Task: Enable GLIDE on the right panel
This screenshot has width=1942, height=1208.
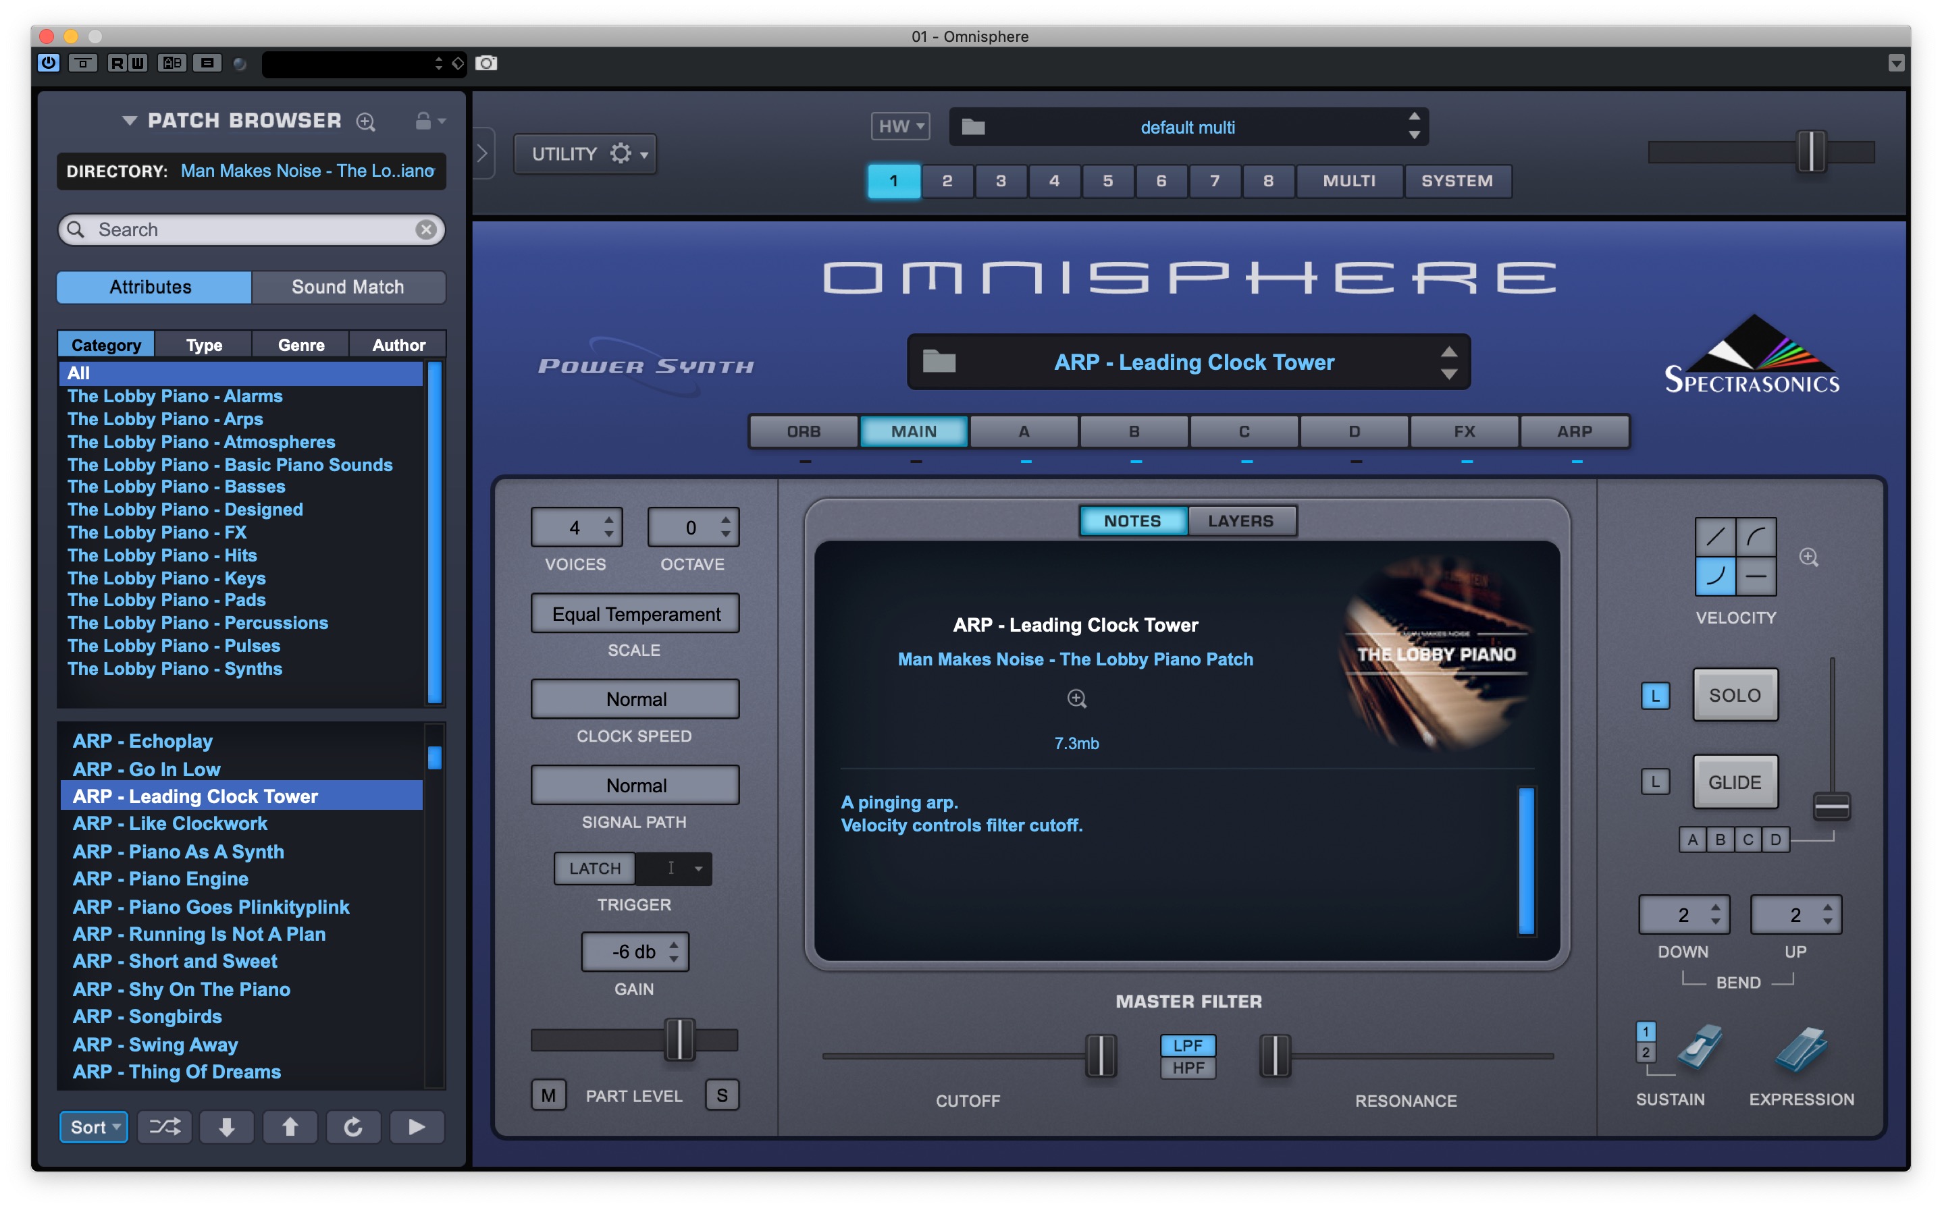Action: pos(1735,782)
